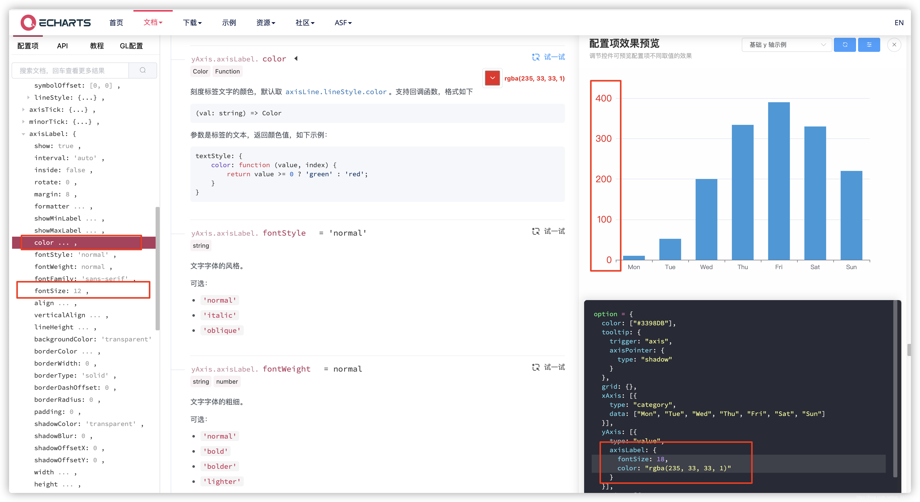
Task: Click the search magnifier icon
Action: pyautogui.click(x=143, y=70)
